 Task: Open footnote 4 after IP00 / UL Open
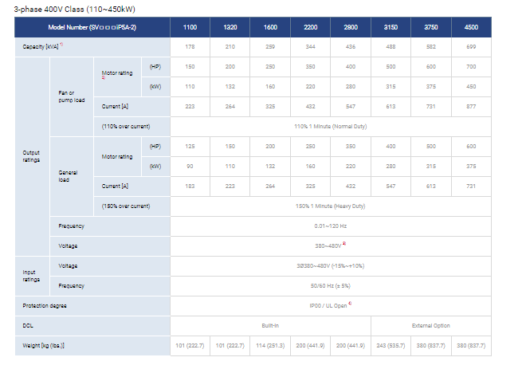[349, 304]
